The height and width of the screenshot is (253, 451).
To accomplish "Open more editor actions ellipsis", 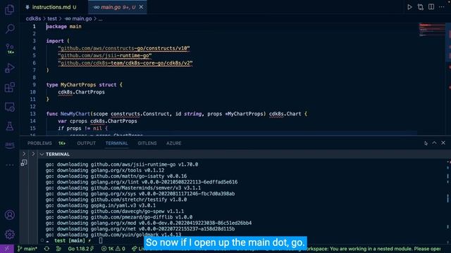I will click(442, 7).
